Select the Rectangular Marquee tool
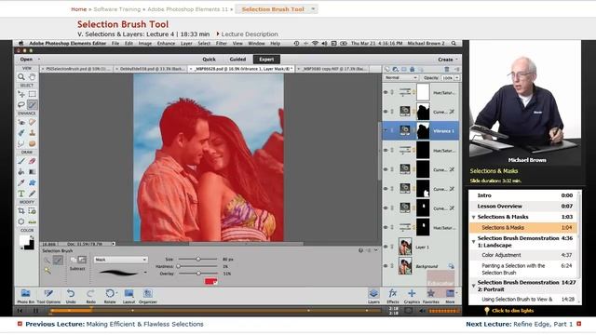The width and height of the screenshot is (596, 335). [33, 94]
